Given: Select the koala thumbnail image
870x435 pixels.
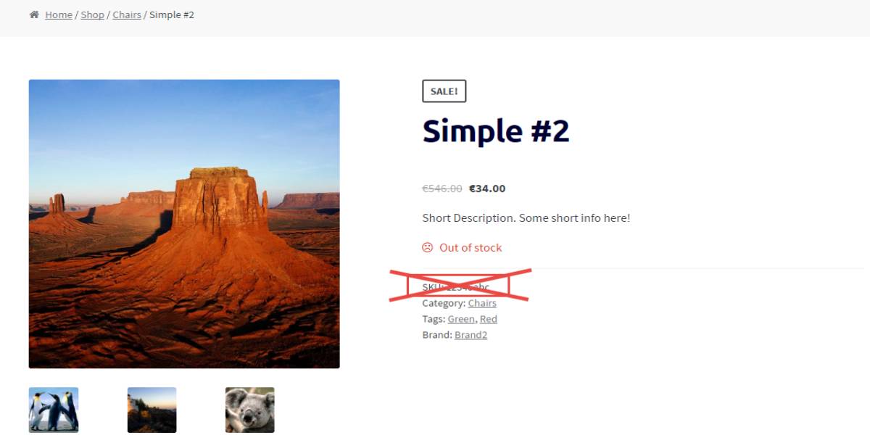Looking at the screenshot, I should point(250,410).
